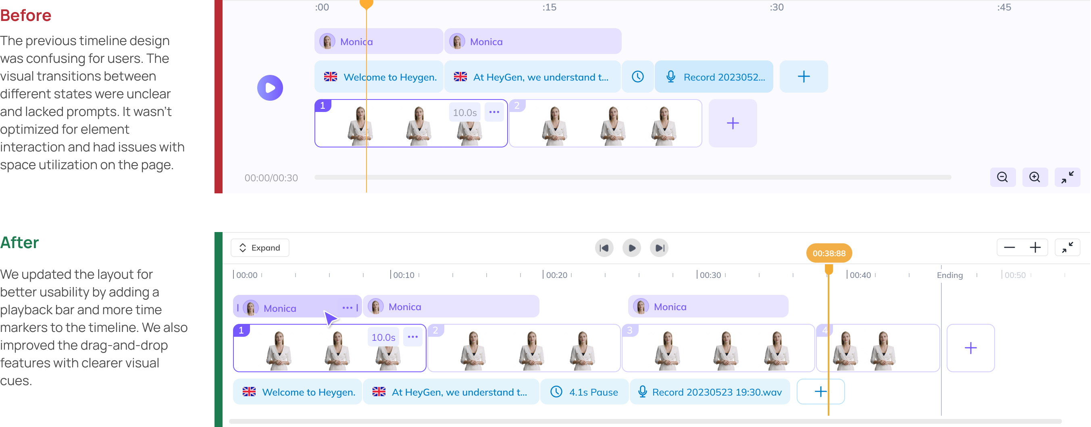Skip to next scene in the After playback bar

pyautogui.click(x=659, y=248)
